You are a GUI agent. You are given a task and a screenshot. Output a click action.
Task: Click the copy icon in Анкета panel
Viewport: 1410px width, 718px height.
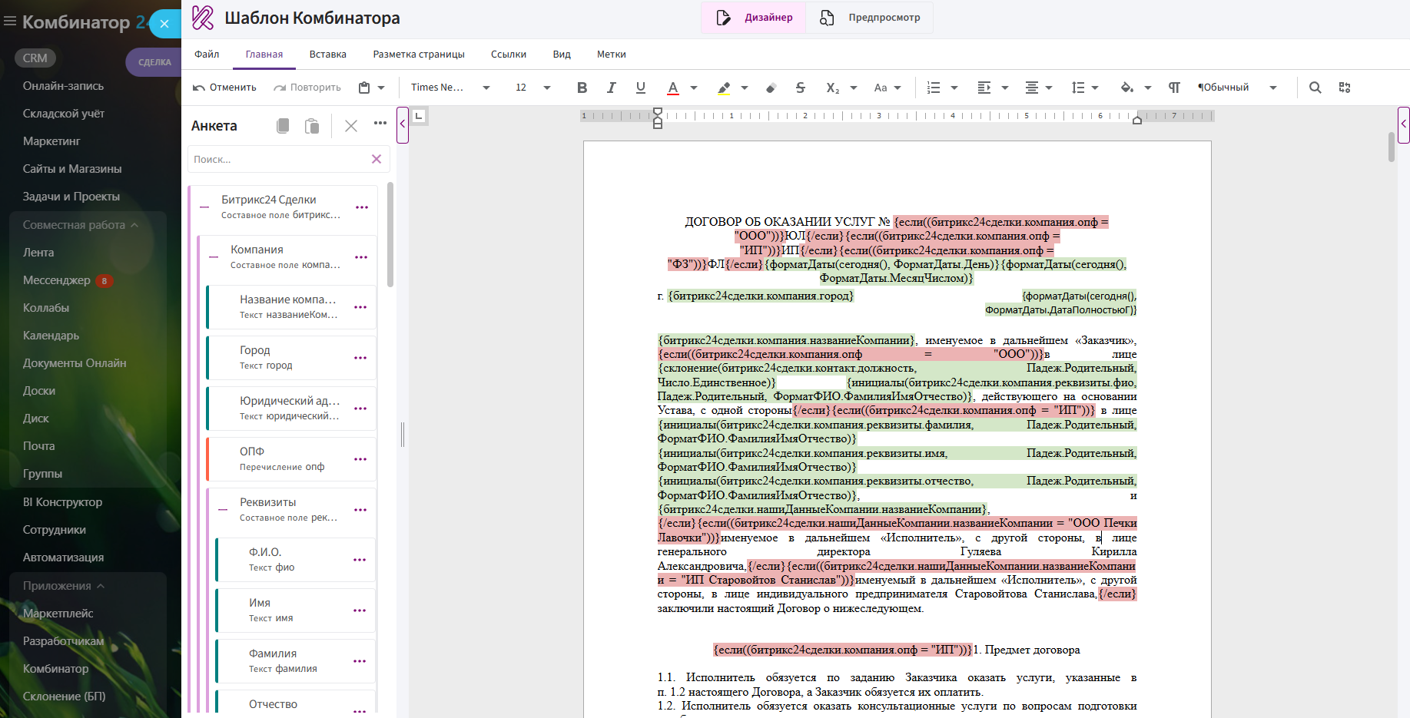tap(283, 126)
